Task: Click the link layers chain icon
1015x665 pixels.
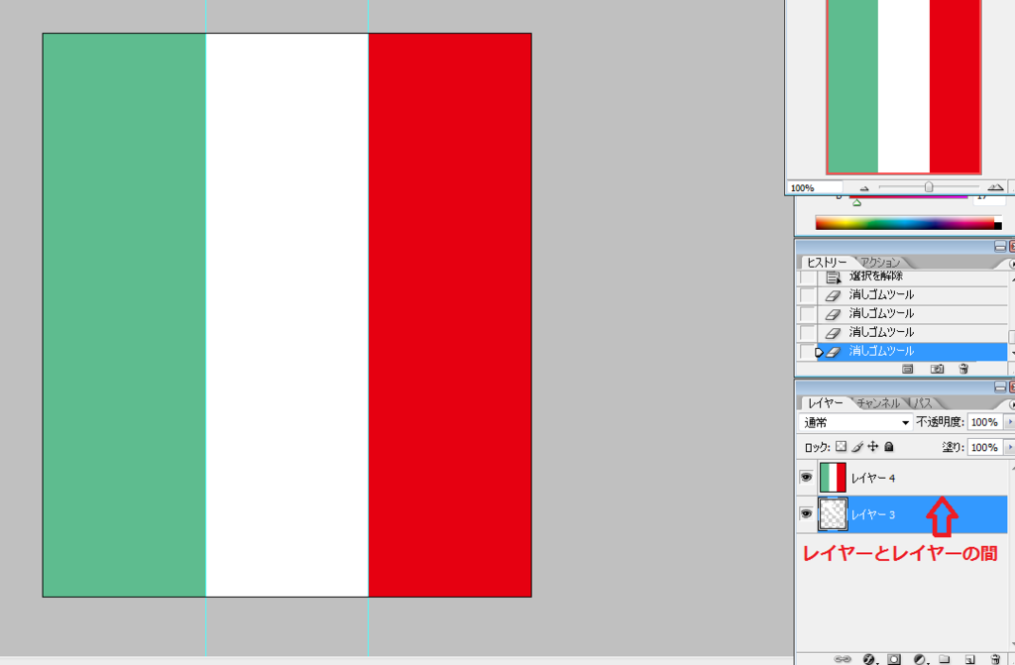Action: (843, 659)
